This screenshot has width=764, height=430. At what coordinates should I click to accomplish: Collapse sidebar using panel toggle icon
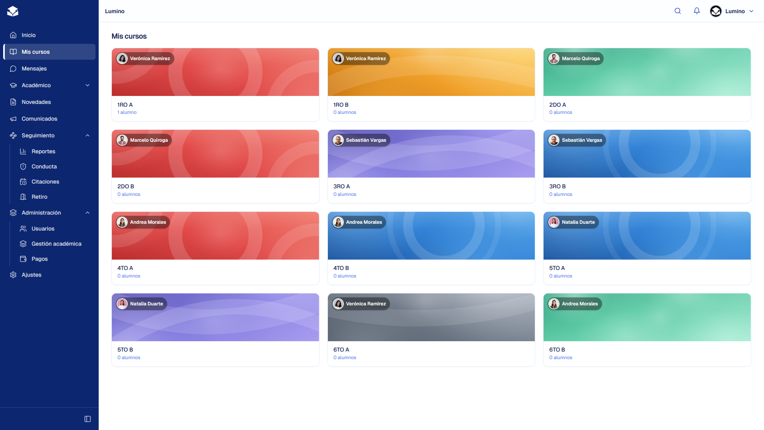tap(88, 419)
